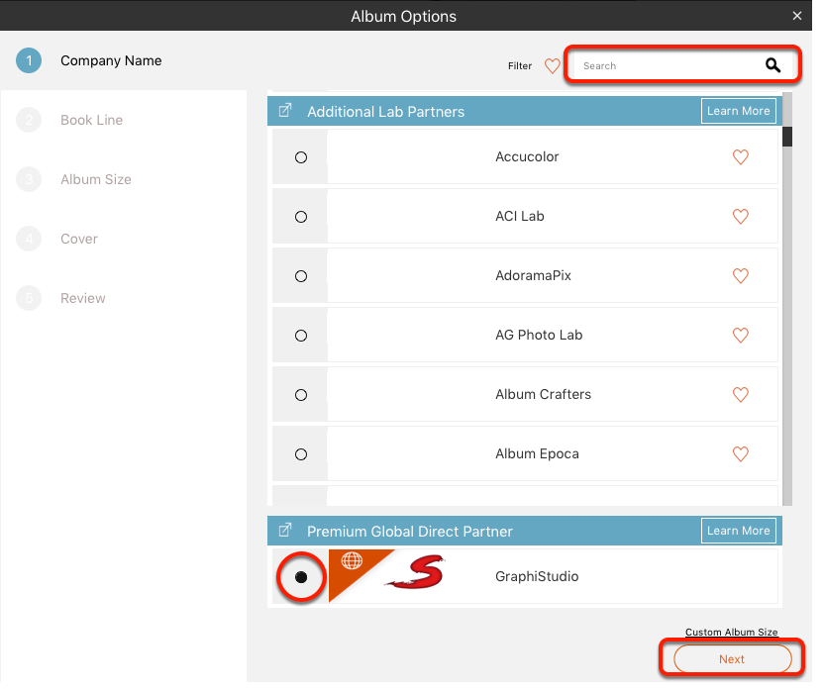The height and width of the screenshot is (692, 824).
Task: Click the AdoramaPix company name
Action: [534, 275]
